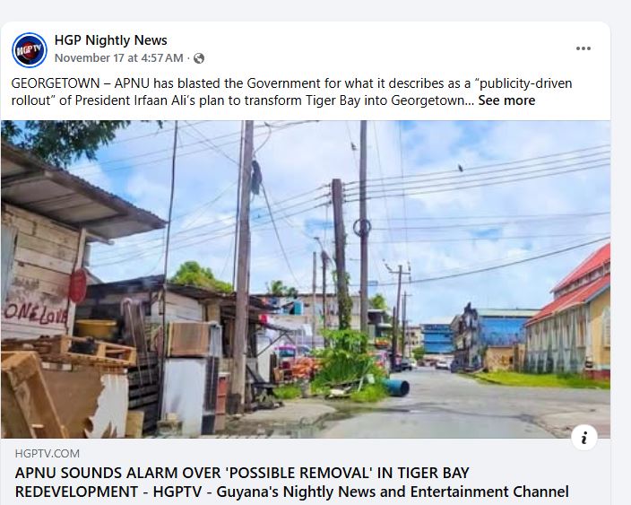This screenshot has height=505, width=631.
Task: Expand post text with See more
Action: click(506, 100)
